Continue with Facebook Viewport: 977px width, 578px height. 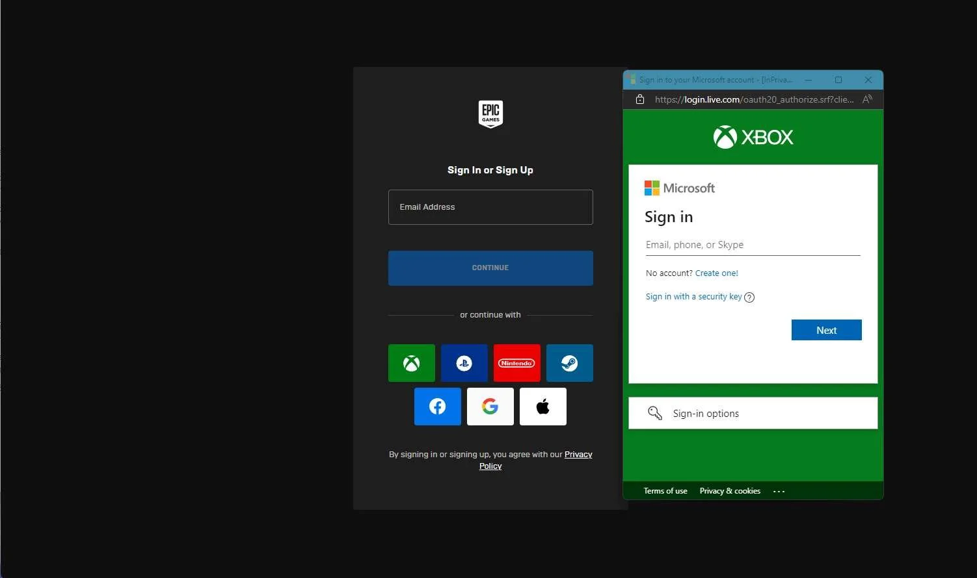438,407
